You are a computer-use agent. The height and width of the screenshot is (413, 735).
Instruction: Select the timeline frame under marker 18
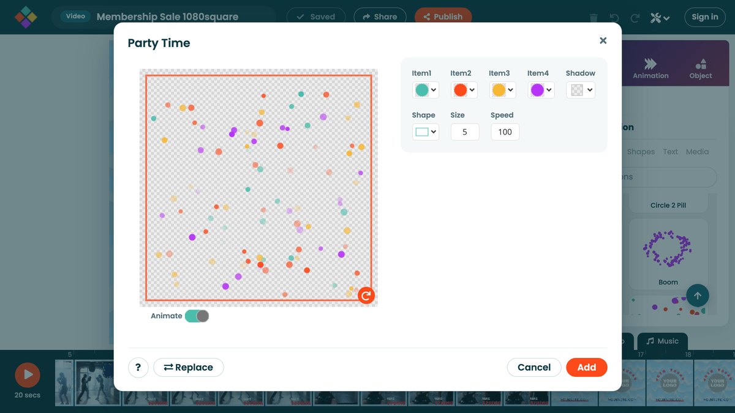point(670,382)
